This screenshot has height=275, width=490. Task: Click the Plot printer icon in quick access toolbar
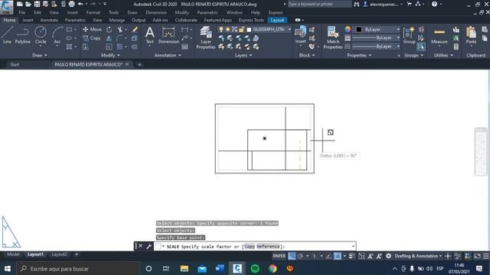point(71,4)
